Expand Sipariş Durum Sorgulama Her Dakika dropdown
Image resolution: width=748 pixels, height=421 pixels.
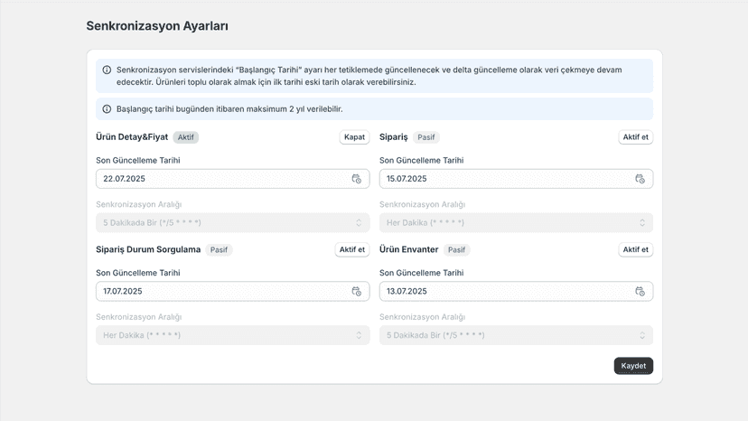[233, 335]
